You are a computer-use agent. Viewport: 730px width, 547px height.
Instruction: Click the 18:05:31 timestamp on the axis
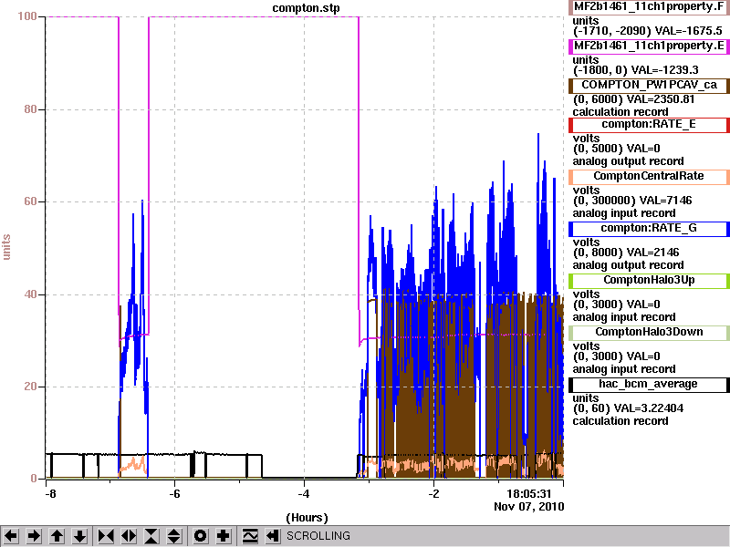point(529,493)
